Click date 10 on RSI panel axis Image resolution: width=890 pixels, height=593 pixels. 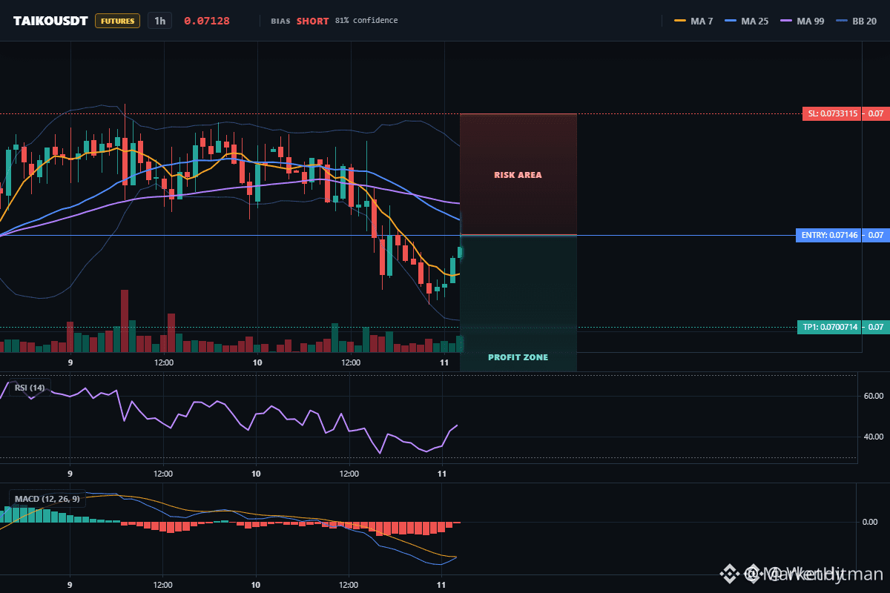256,473
